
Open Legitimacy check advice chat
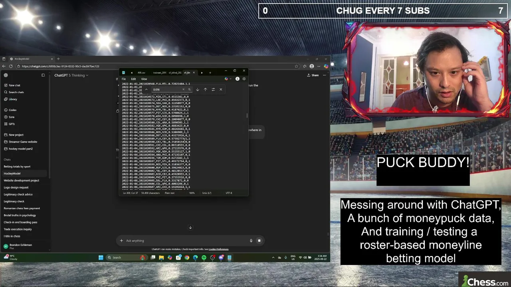pyautogui.click(x=18, y=195)
